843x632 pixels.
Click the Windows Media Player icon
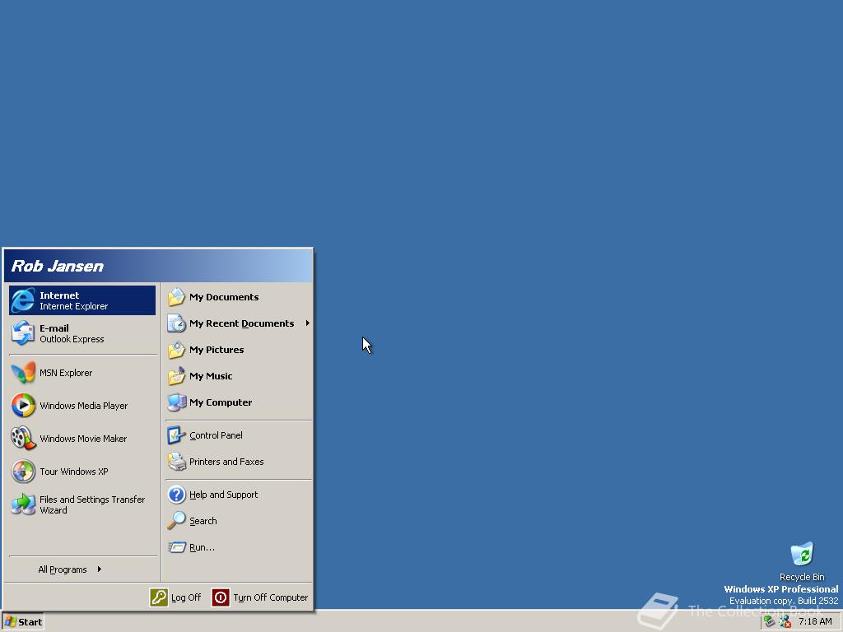(23, 405)
